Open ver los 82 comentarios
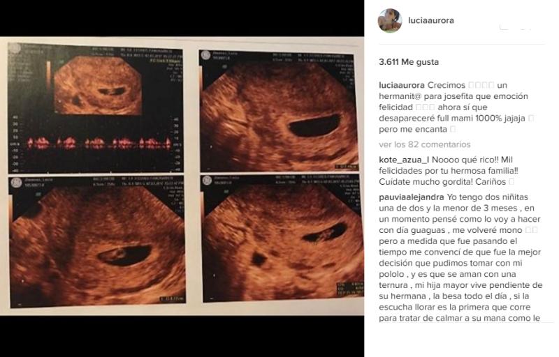The height and width of the screenshot is (357, 559). click(x=425, y=144)
